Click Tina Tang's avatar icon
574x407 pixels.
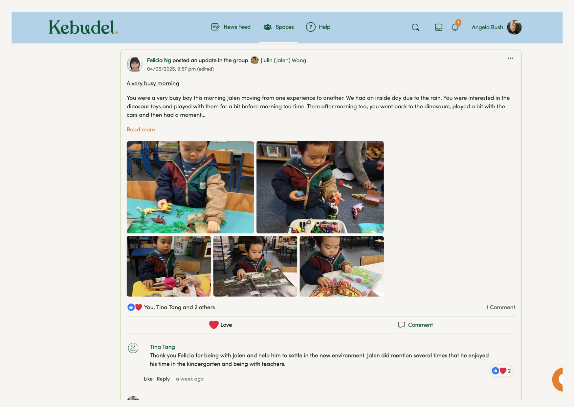pos(133,348)
